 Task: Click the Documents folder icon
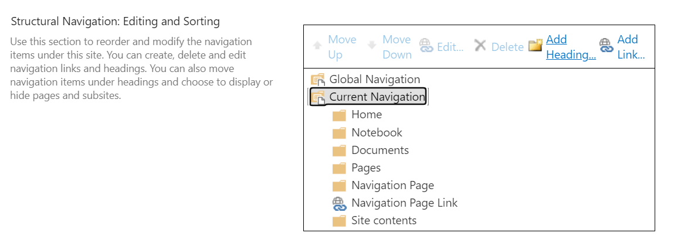339,150
